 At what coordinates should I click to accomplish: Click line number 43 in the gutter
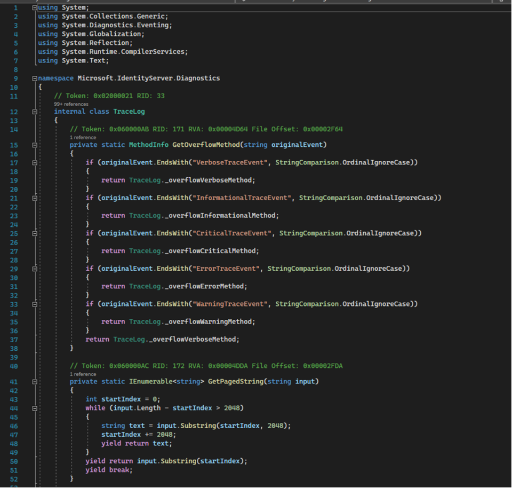[14, 399]
